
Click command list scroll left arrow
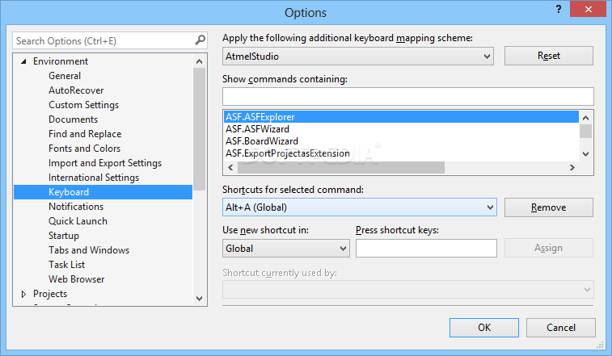coord(230,167)
